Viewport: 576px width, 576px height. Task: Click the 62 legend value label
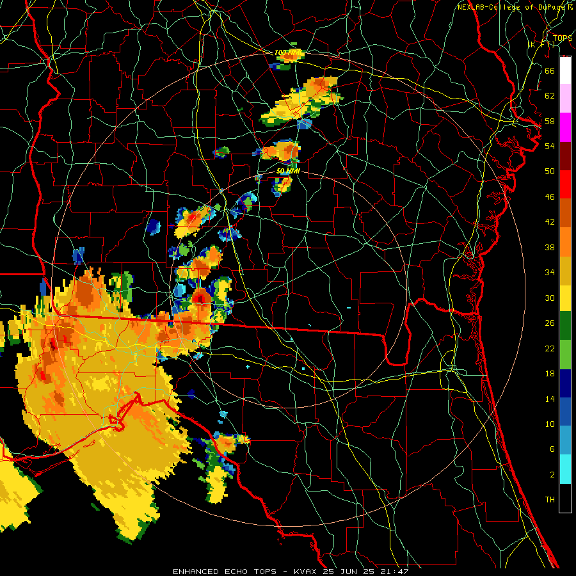click(x=550, y=96)
